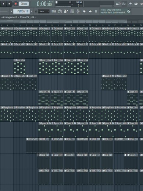Click the right arrow toolbar icon

[x=90, y=11]
